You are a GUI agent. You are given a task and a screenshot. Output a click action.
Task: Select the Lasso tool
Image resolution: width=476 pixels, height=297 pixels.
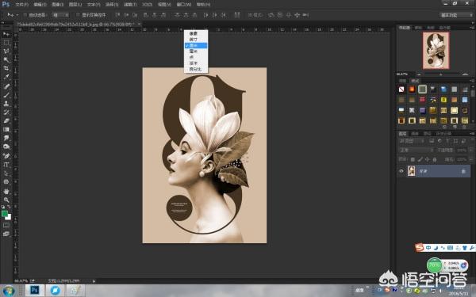(6, 51)
